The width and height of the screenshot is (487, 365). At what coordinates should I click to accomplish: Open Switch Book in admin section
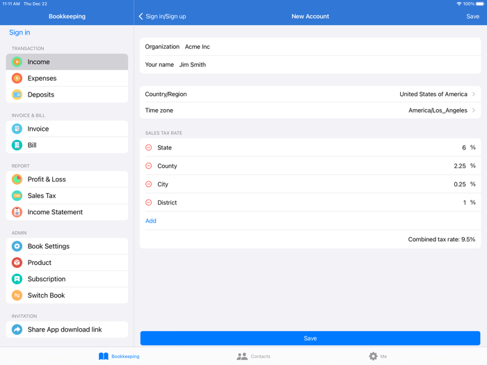67,295
